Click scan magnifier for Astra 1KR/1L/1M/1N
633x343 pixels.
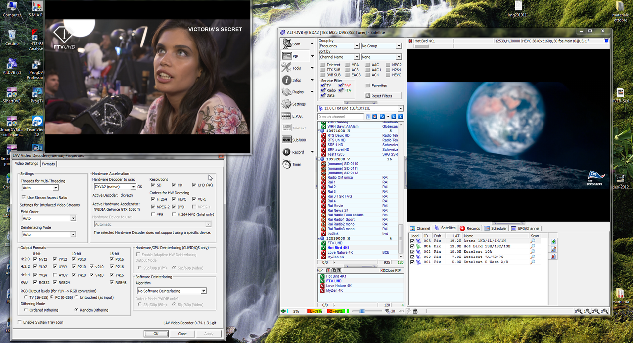[533, 241]
